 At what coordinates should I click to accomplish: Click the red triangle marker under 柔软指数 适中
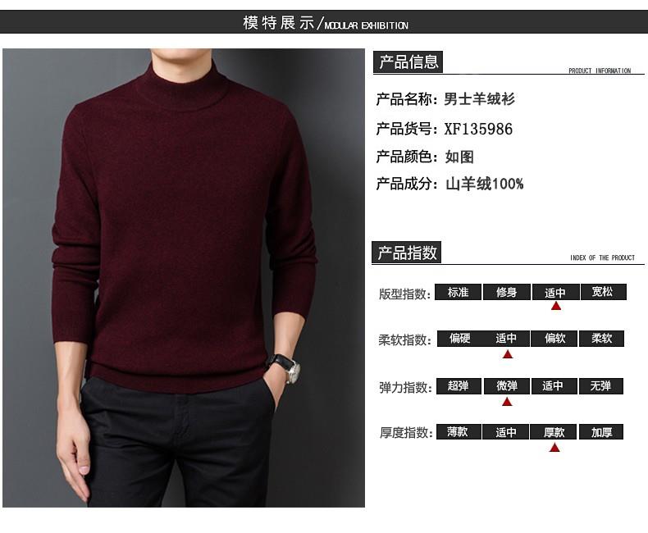508,354
